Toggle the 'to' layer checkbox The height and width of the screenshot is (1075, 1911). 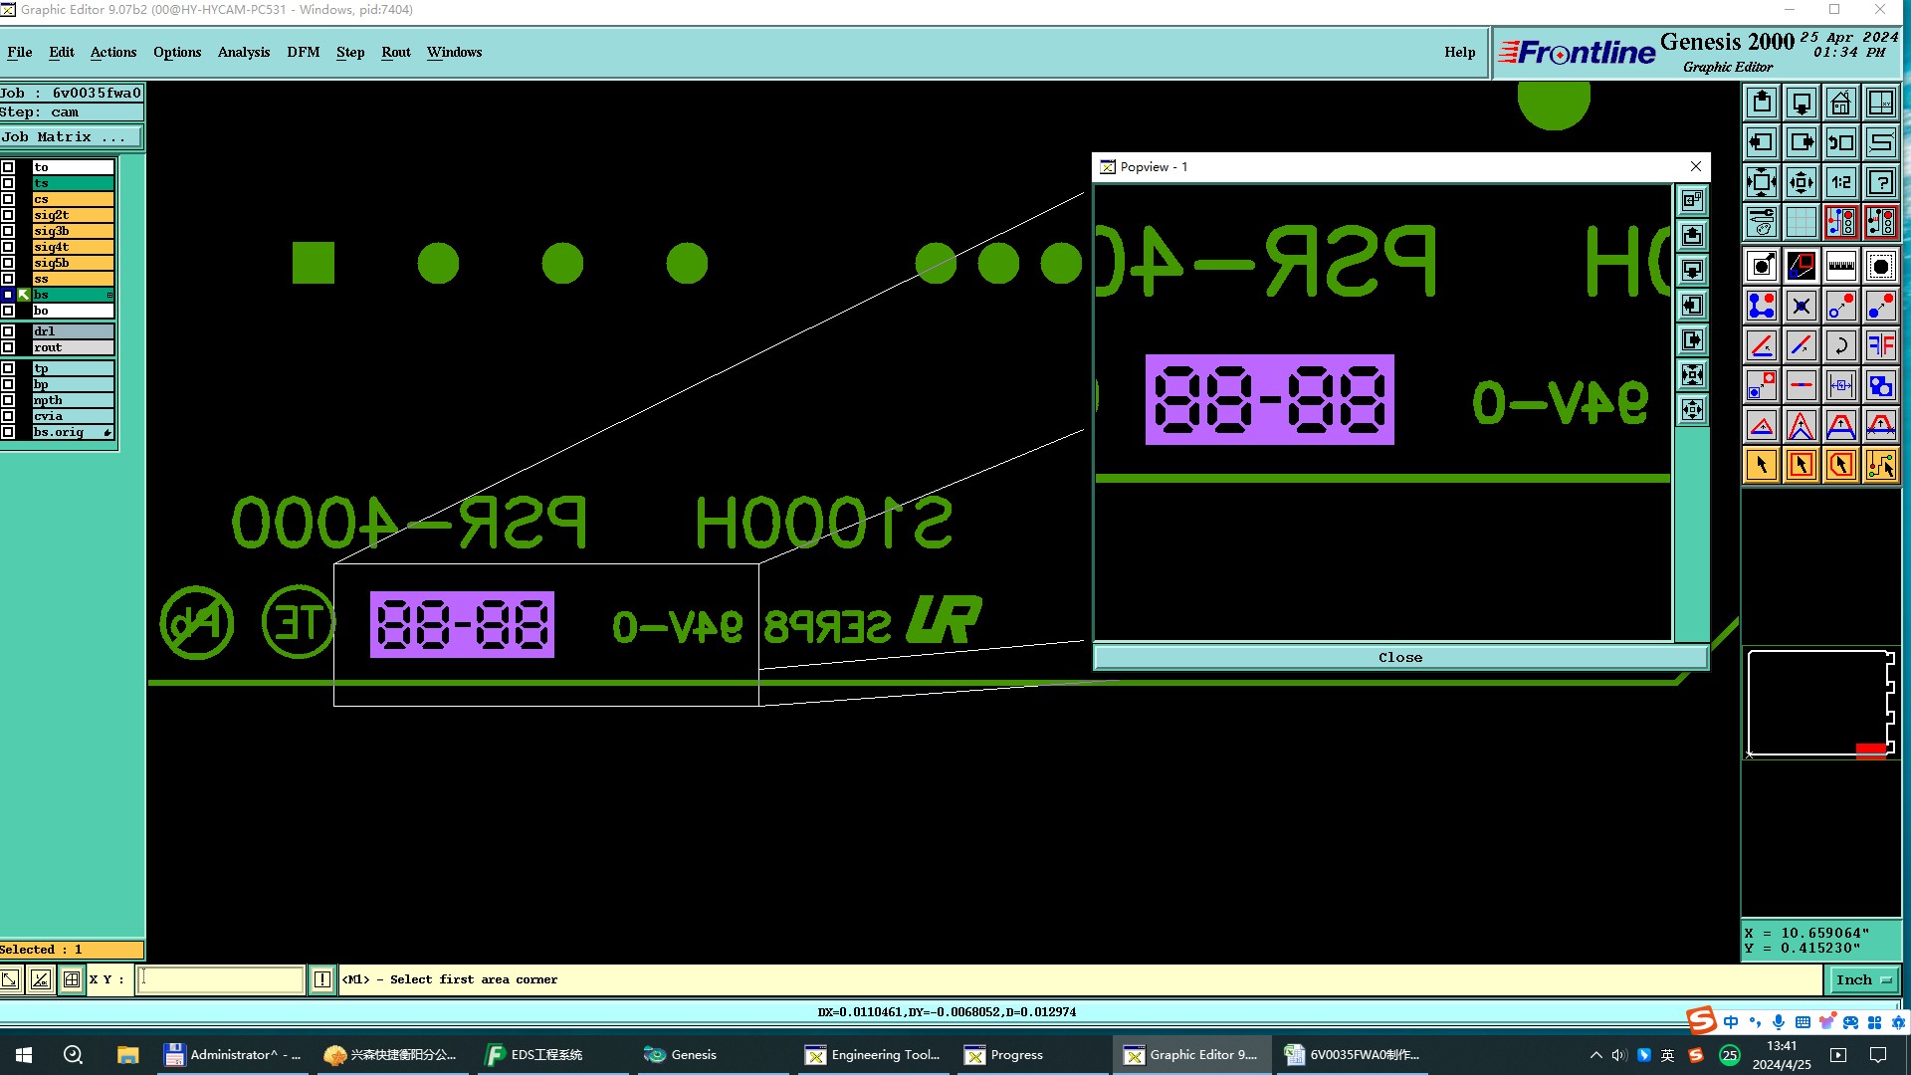point(8,167)
